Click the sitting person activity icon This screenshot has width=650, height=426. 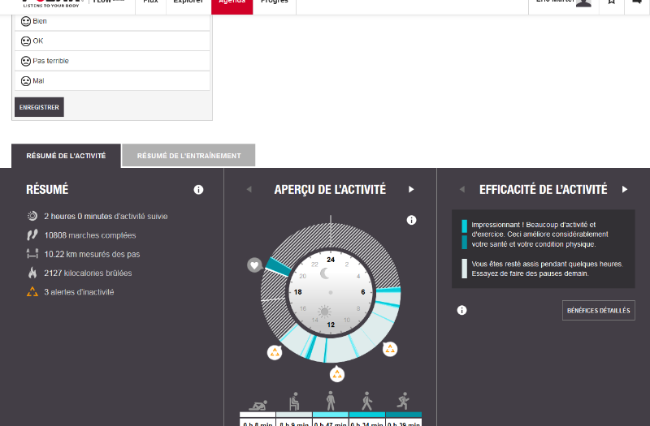[x=294, y=401]
